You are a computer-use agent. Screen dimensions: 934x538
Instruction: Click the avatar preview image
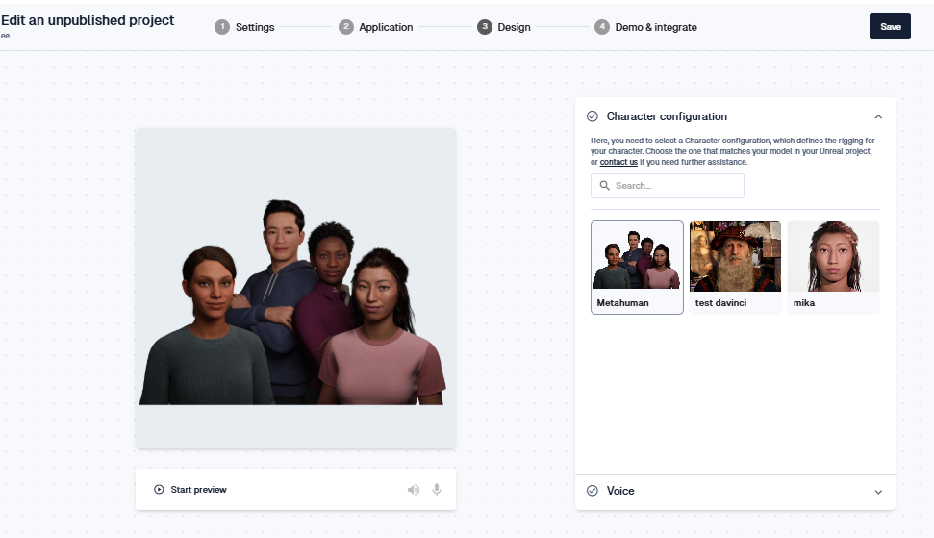pyautogui.click(x=295, y=288)
